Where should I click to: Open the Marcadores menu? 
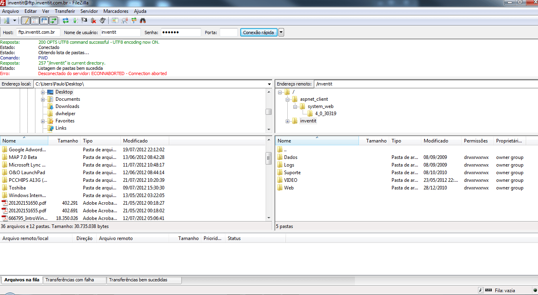116,11
